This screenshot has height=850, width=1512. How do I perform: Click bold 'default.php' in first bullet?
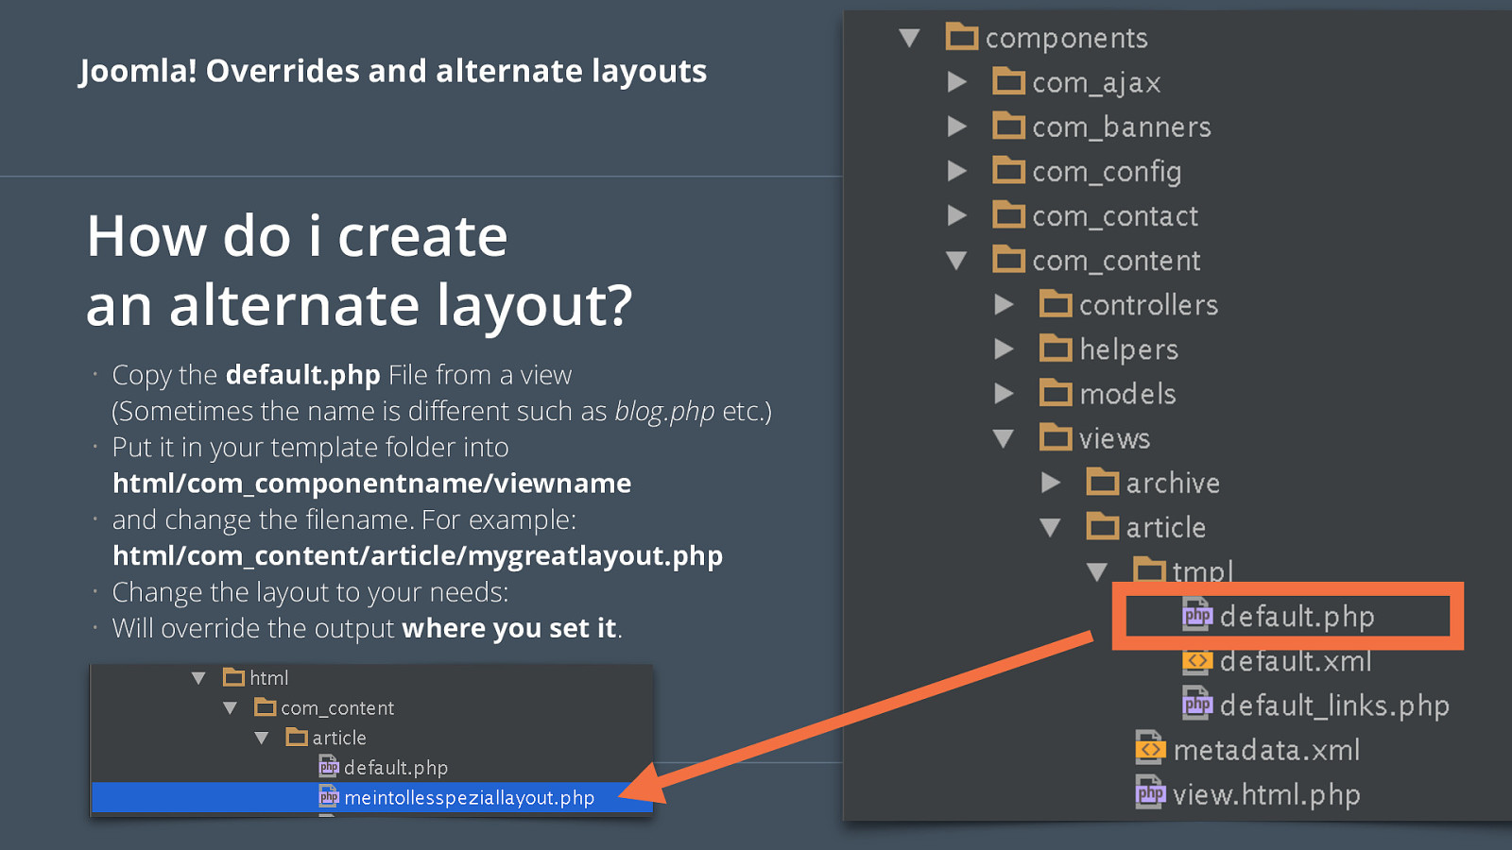point(302,375)
